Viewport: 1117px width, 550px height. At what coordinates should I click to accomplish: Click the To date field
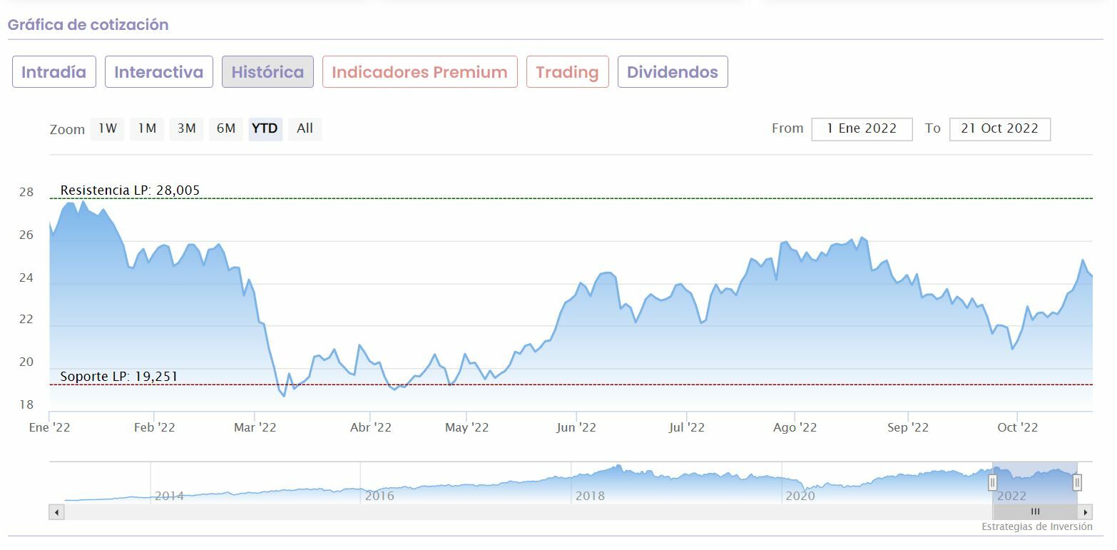click(x=999, y=128)
